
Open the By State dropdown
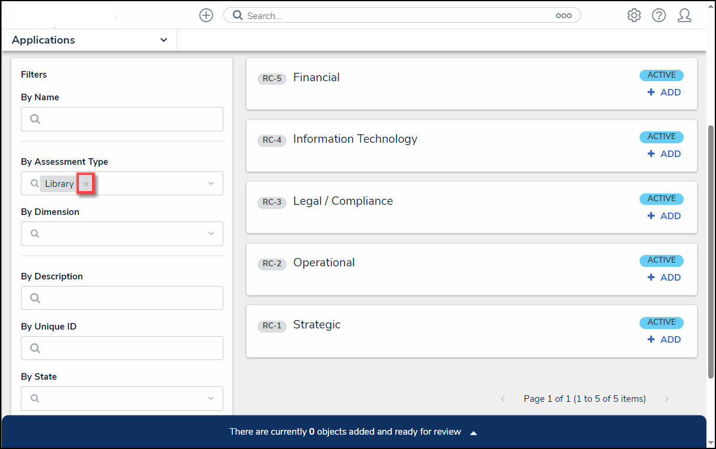point(211,398)
